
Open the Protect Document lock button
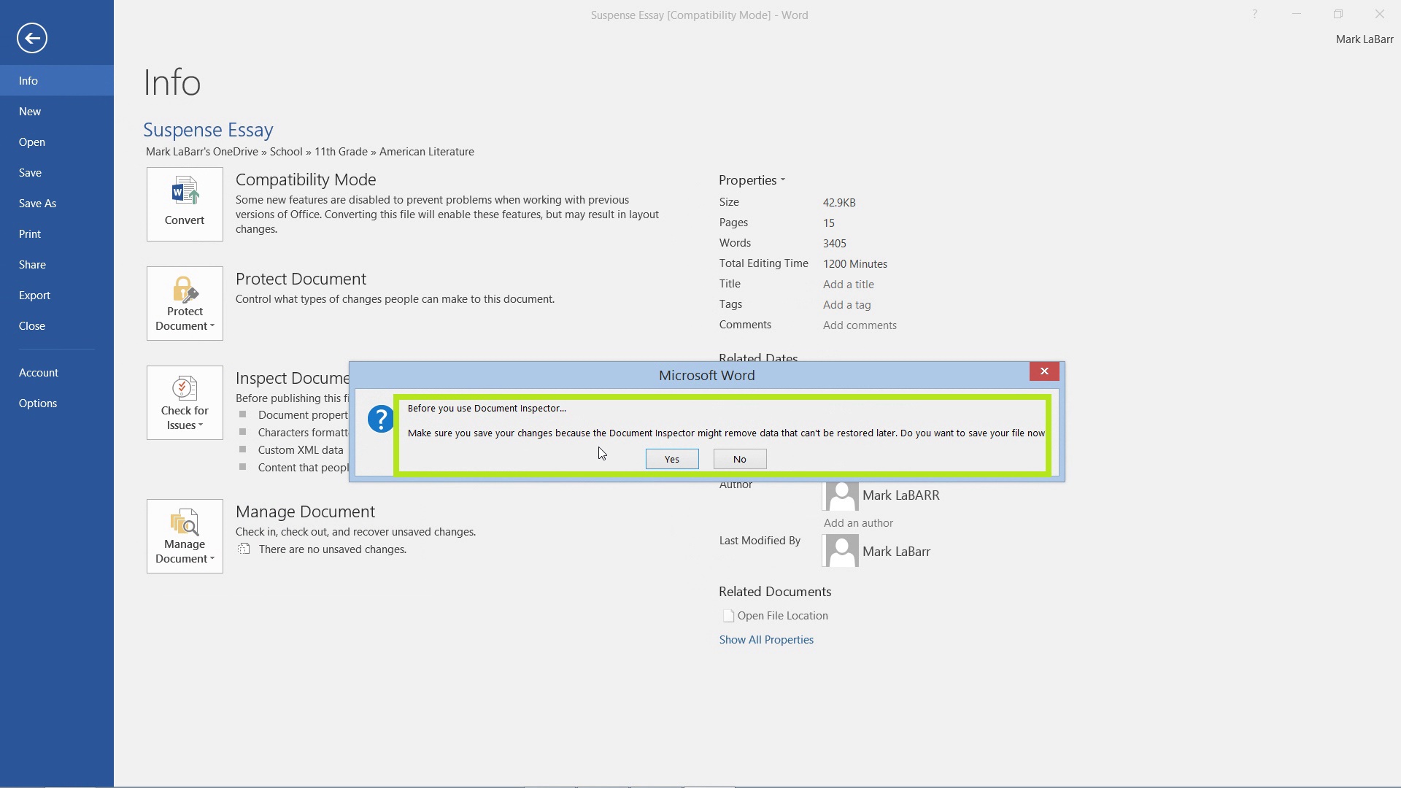pyautogui.click(x=185, y=304)
